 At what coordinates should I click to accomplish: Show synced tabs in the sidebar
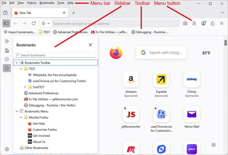click(x=7, y=50)
